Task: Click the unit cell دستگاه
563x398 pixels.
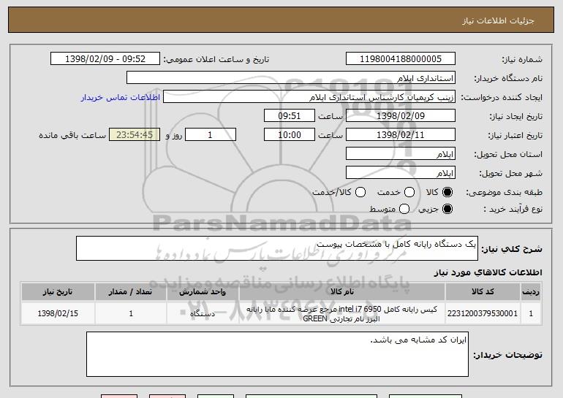Action: coord(203,313)
